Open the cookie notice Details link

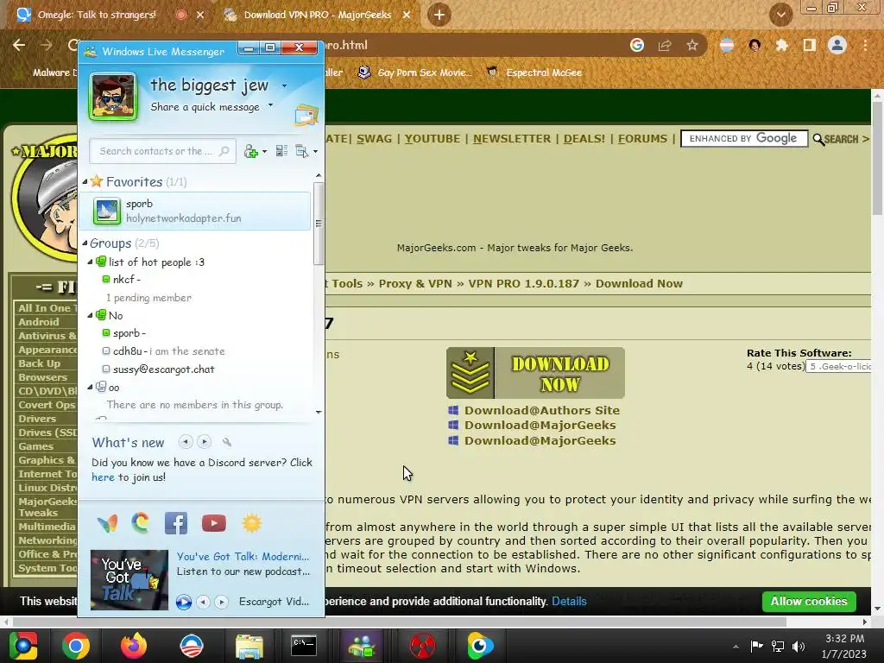coord(569,602)
